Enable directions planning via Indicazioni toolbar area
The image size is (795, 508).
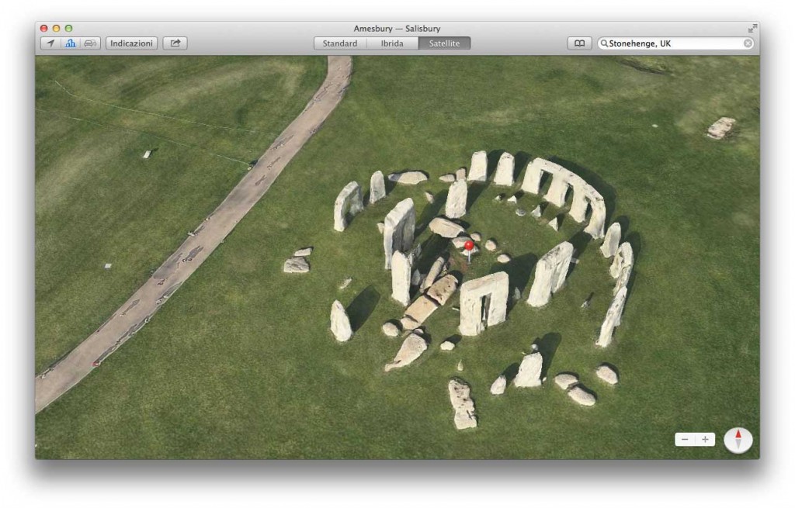click(130, 43)
